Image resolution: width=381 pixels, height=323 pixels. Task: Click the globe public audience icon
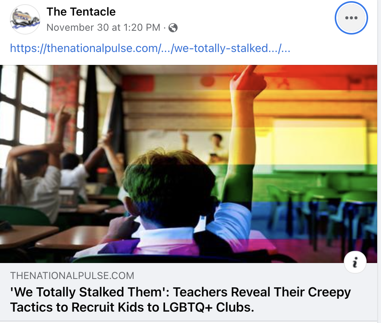pyautogui.click(x=173, y=28)
